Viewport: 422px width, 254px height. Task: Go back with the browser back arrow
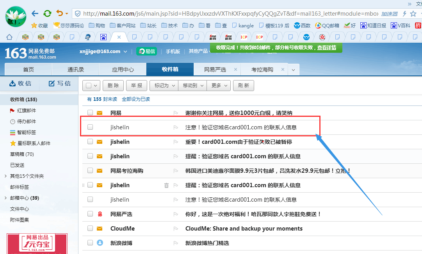35,13
